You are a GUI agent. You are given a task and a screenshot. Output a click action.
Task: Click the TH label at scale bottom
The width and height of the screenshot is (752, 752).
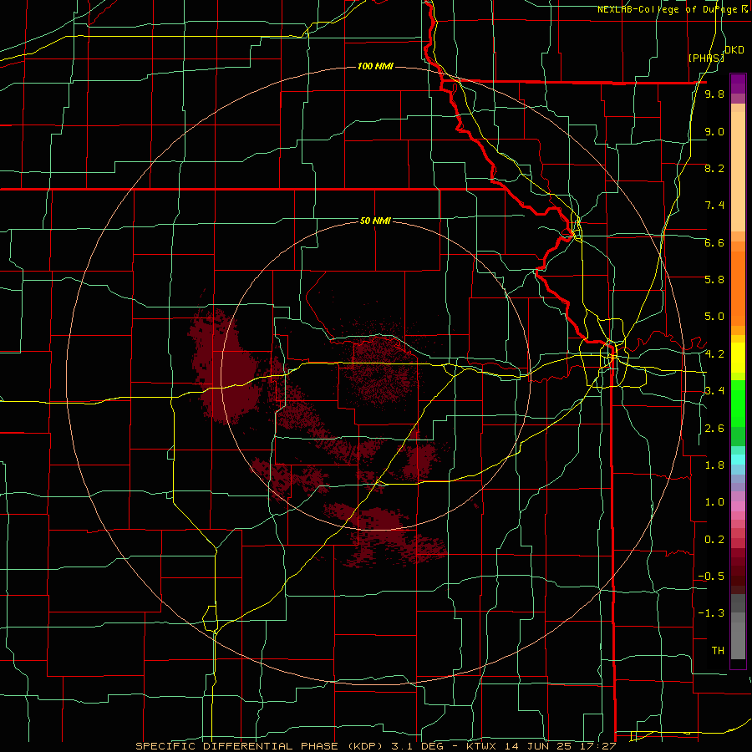718,650
